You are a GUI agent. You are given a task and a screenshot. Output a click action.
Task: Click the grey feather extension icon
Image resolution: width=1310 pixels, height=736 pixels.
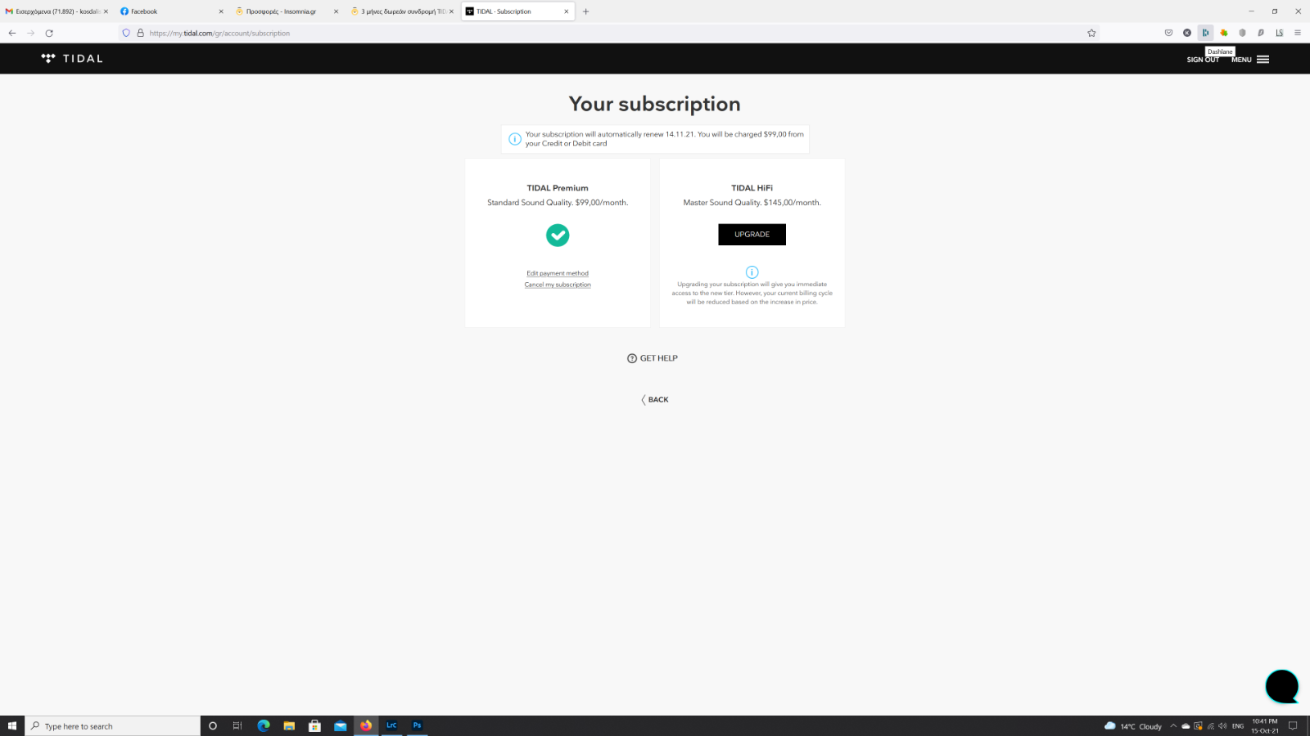(1261, 33)
